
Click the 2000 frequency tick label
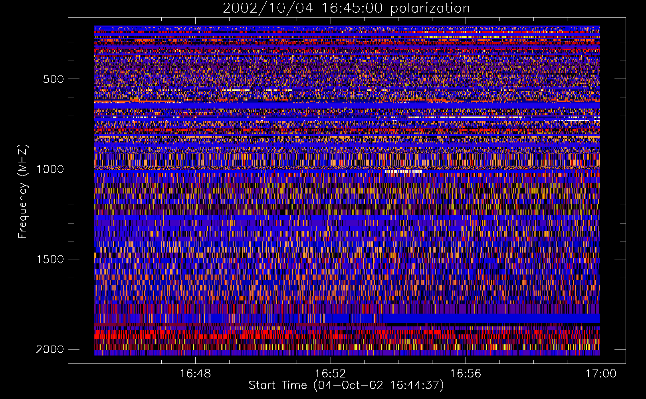coord(50,350)
